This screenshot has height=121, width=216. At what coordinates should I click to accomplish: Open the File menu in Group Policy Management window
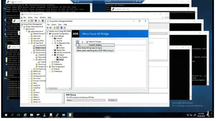tap(25, 17)
